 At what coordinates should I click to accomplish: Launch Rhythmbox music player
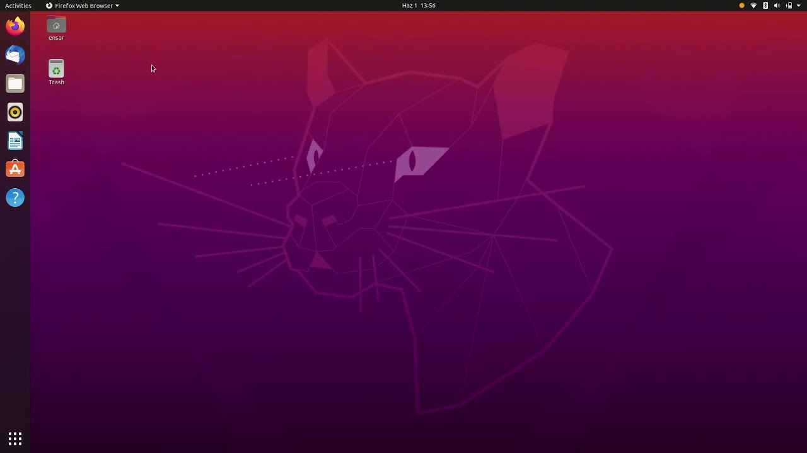click(x=15, y=112)
